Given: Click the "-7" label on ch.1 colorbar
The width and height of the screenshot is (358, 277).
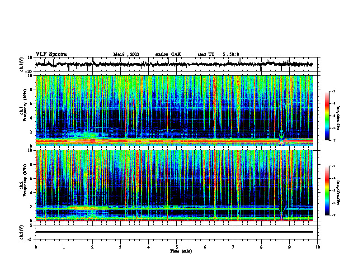Looking at the screenshot, I should [334, 140].
